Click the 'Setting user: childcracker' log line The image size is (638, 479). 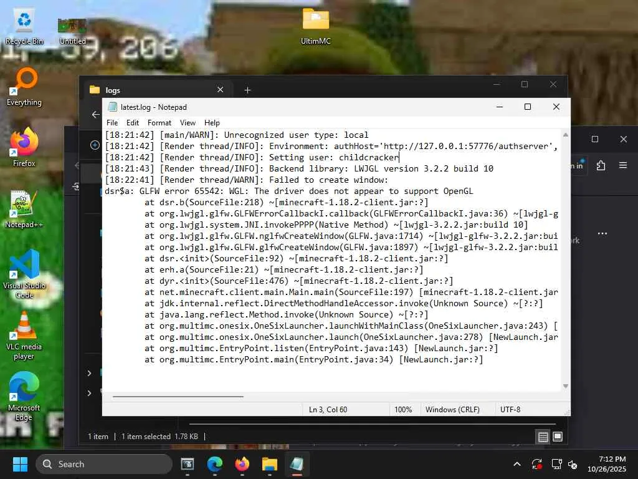252,157
